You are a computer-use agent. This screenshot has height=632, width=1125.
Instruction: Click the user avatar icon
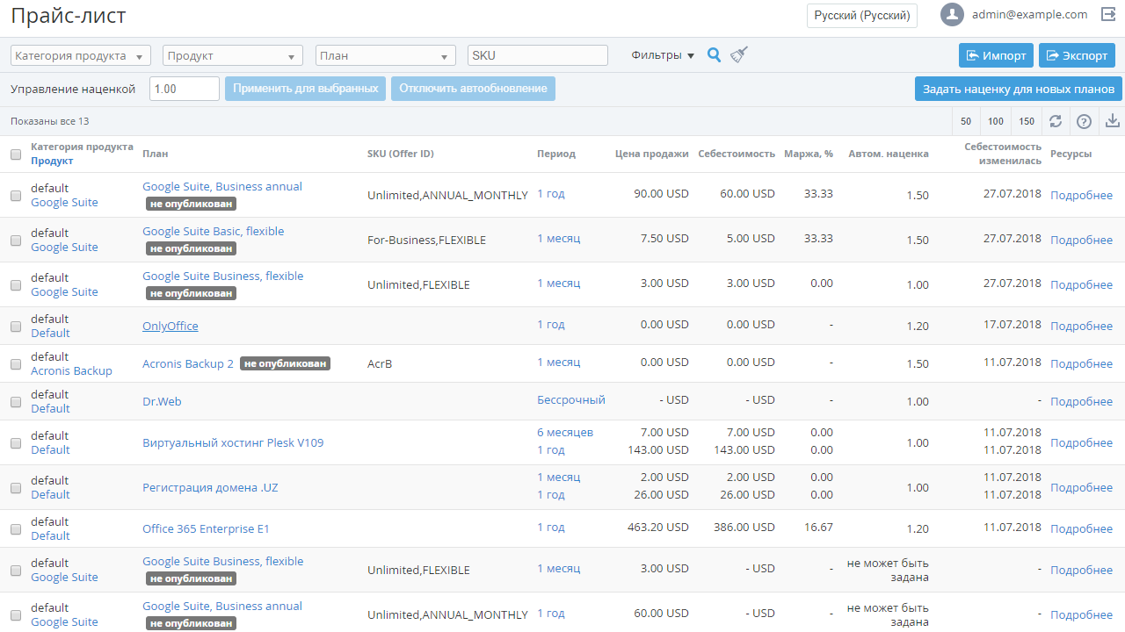coord(952,15)
